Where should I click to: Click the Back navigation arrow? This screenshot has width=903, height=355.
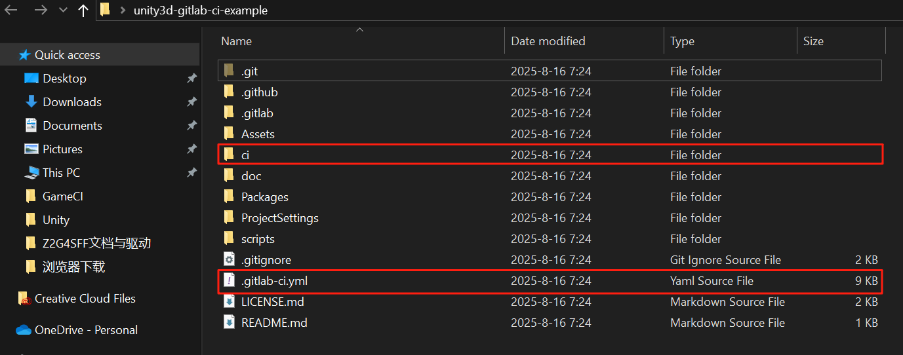click(x=11, y=10)
